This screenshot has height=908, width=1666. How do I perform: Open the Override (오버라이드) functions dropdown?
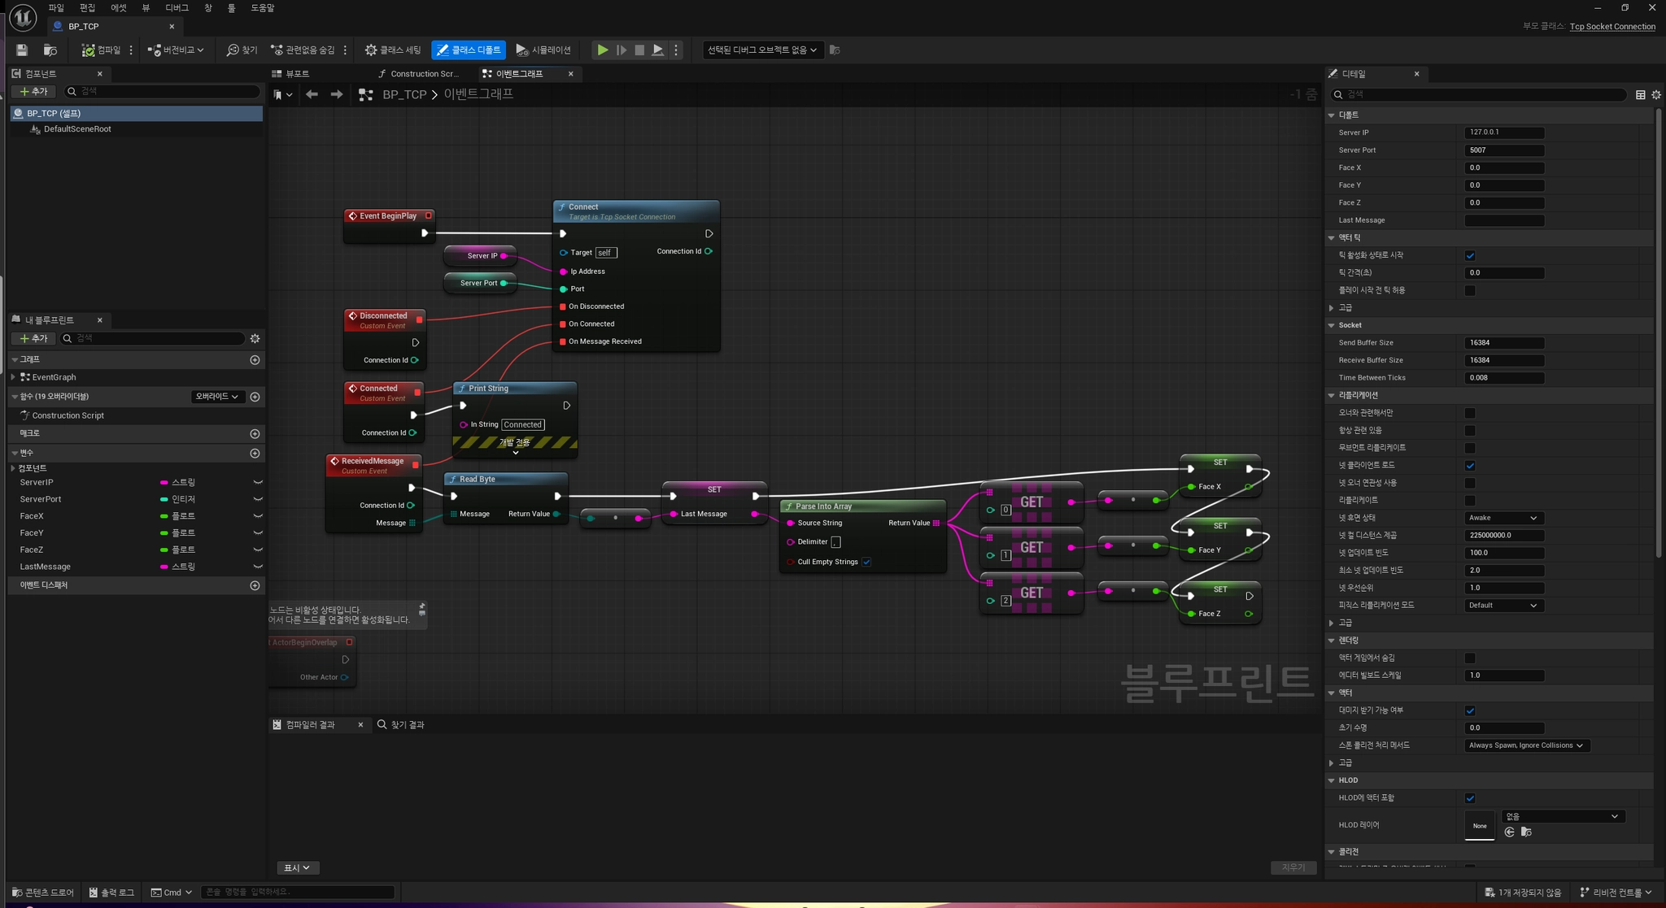click(217, 397)
